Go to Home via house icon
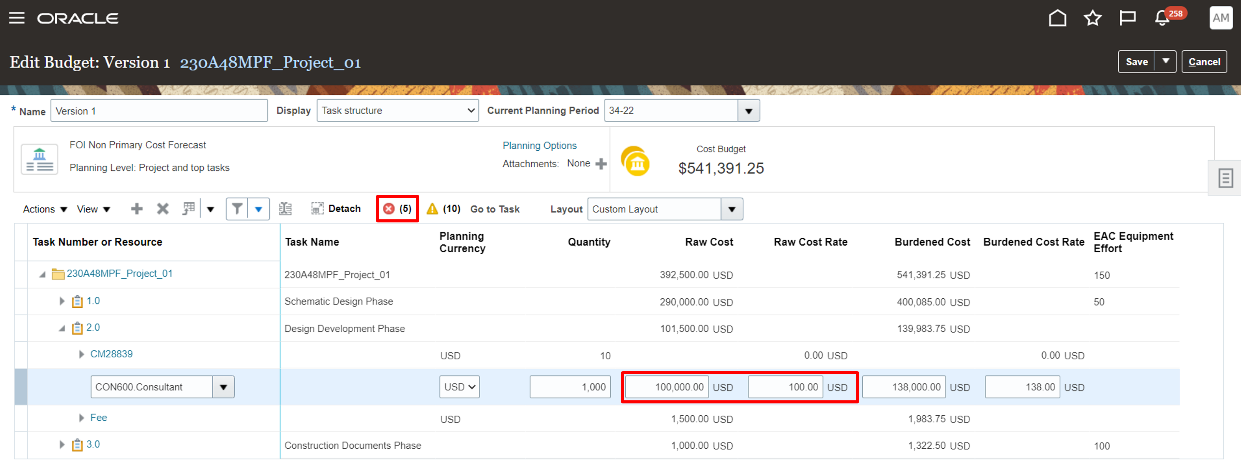 [1058, 18]
